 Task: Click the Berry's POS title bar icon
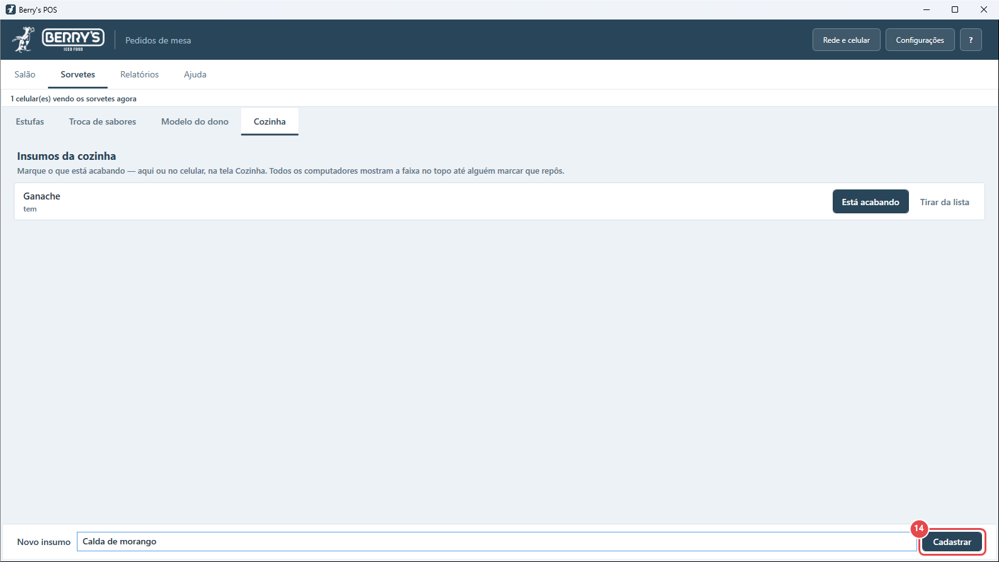tap(10, 9)
